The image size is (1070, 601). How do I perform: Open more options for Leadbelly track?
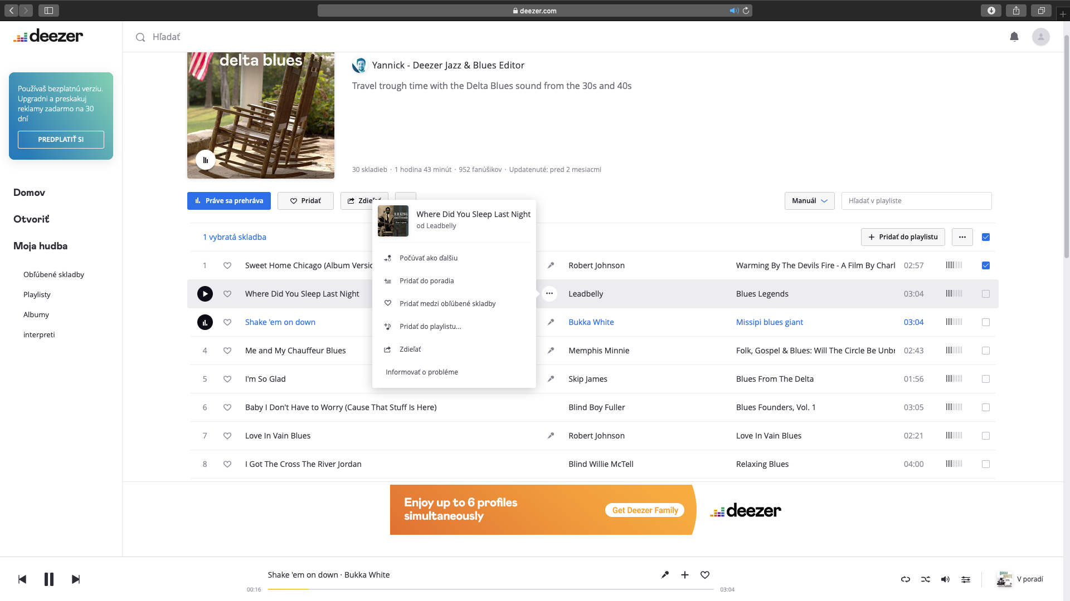[x=549, y=294]
